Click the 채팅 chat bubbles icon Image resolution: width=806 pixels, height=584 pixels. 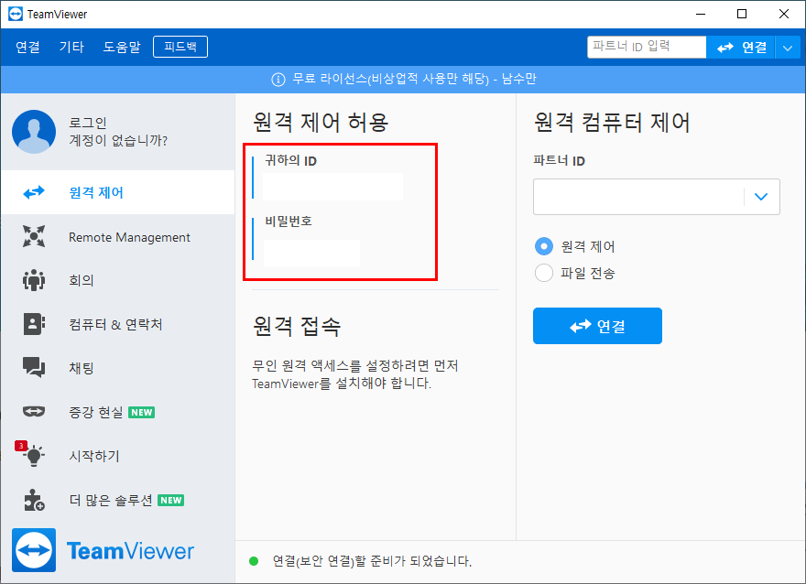[x=34, y=368]
